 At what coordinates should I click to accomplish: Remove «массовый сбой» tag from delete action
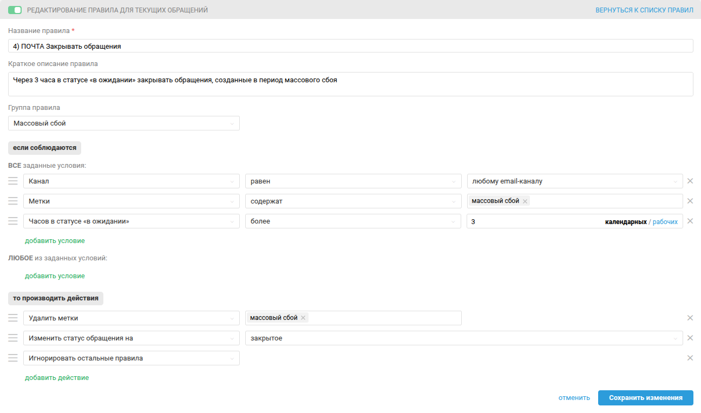click(303, 318)
